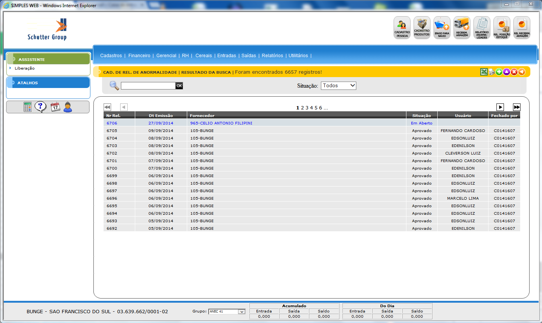Click the help question mark icon
The height and width of the screenshot is (323, 542).
tap(40, 107)
